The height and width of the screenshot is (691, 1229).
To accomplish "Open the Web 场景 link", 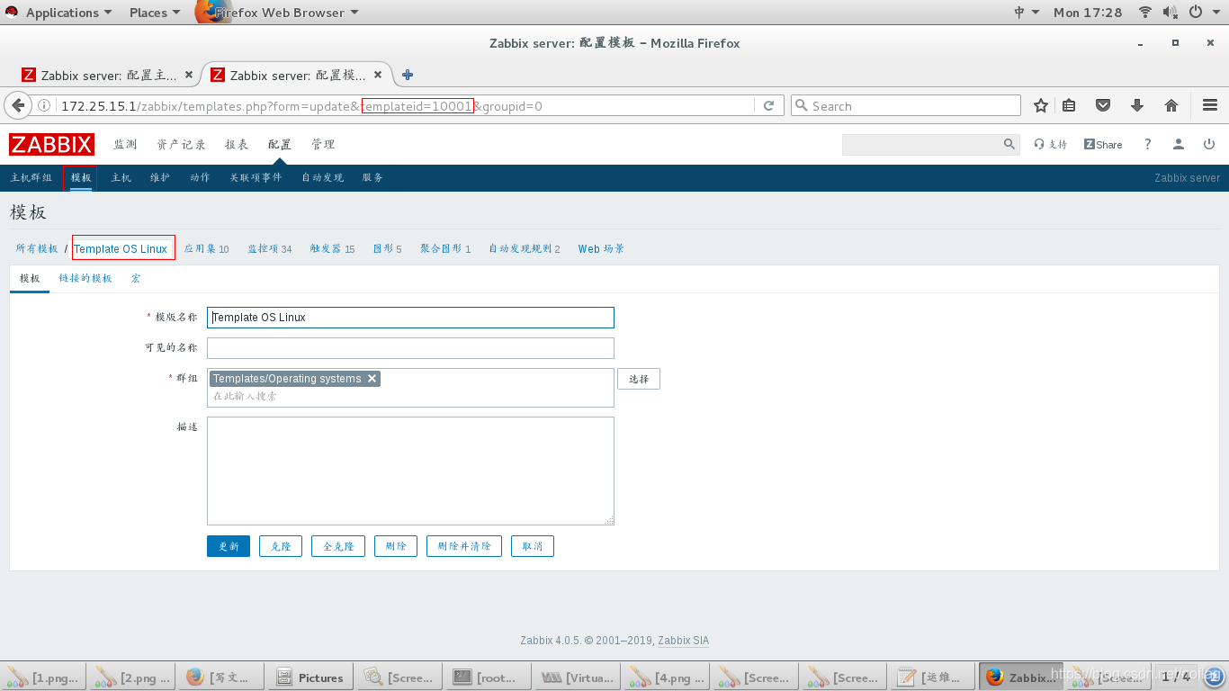I will [601, 249].
